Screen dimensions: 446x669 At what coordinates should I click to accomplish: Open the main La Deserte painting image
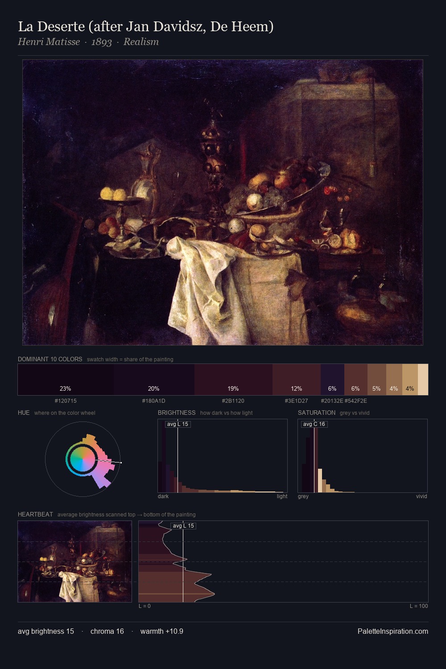223,202
